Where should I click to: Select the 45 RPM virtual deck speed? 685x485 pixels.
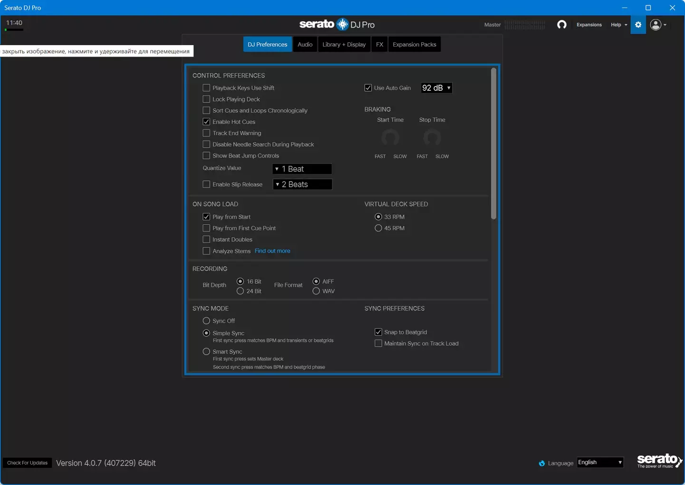tap(378, 228)
